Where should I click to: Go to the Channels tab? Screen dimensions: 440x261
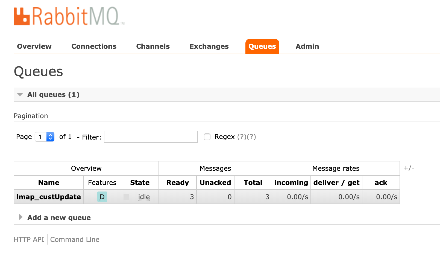[153, 47]
